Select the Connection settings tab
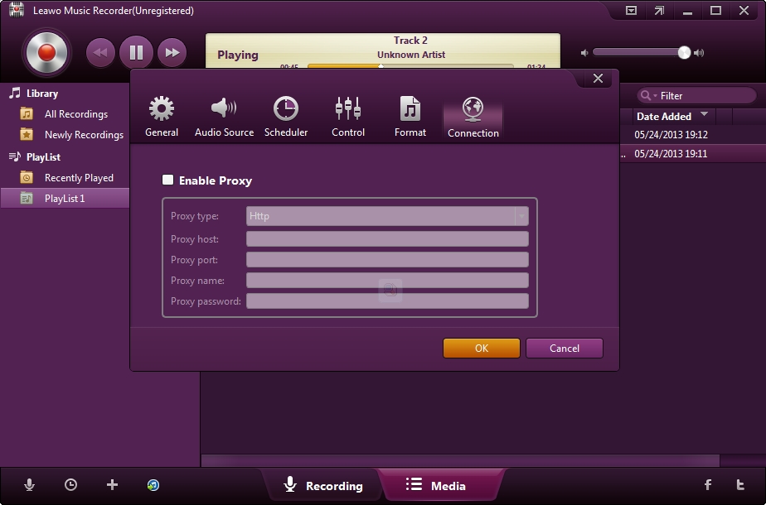The height and width of the screenshot is (505, 766). pyautogui.click(x=473, y=118)
